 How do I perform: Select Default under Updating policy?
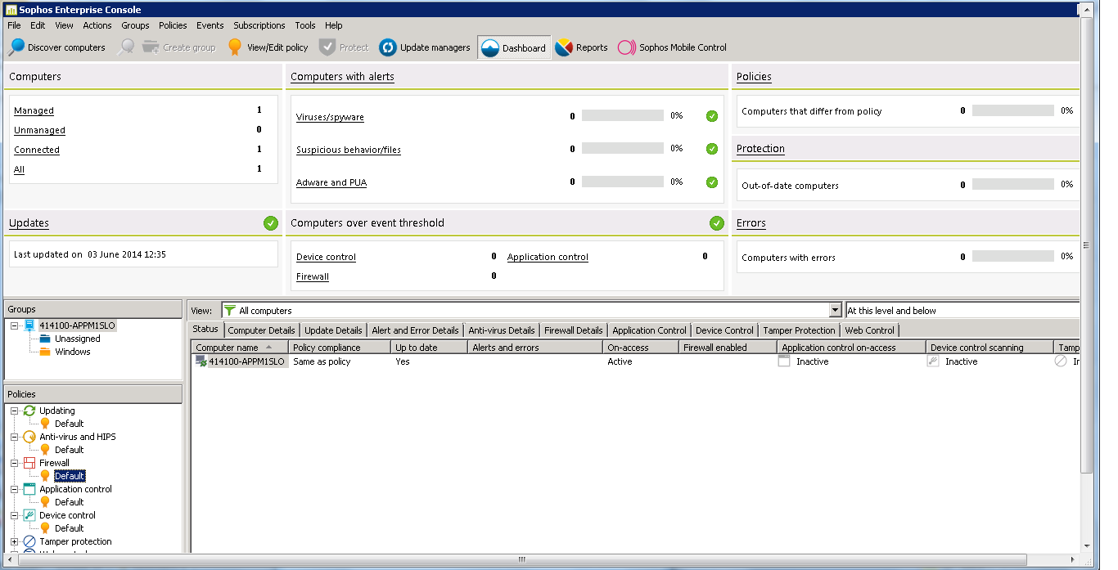pos(70,424)
